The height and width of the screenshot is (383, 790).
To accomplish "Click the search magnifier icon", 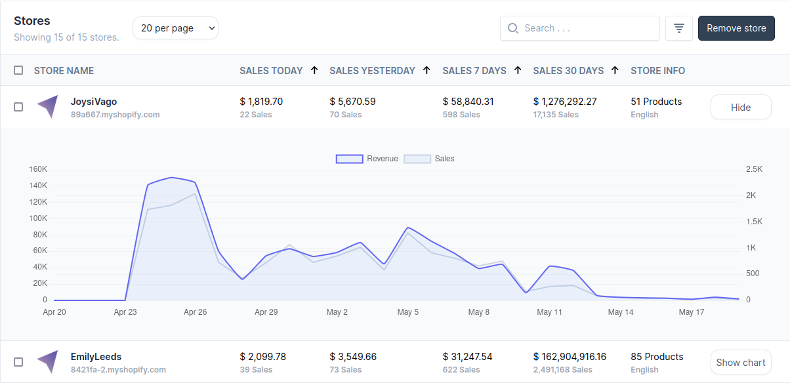I will click(513, 28).
